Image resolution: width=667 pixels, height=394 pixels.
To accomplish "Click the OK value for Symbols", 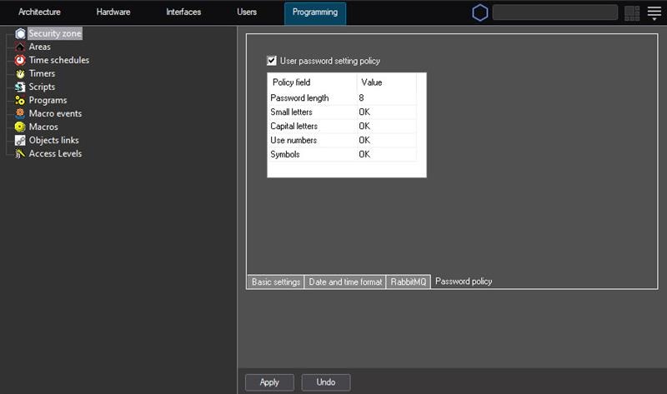I will click(364, 154).
